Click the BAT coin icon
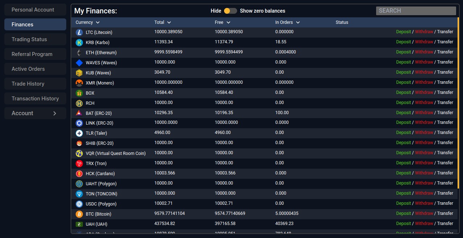Screen dimensions: 463x238 click(x=79, y=113)
